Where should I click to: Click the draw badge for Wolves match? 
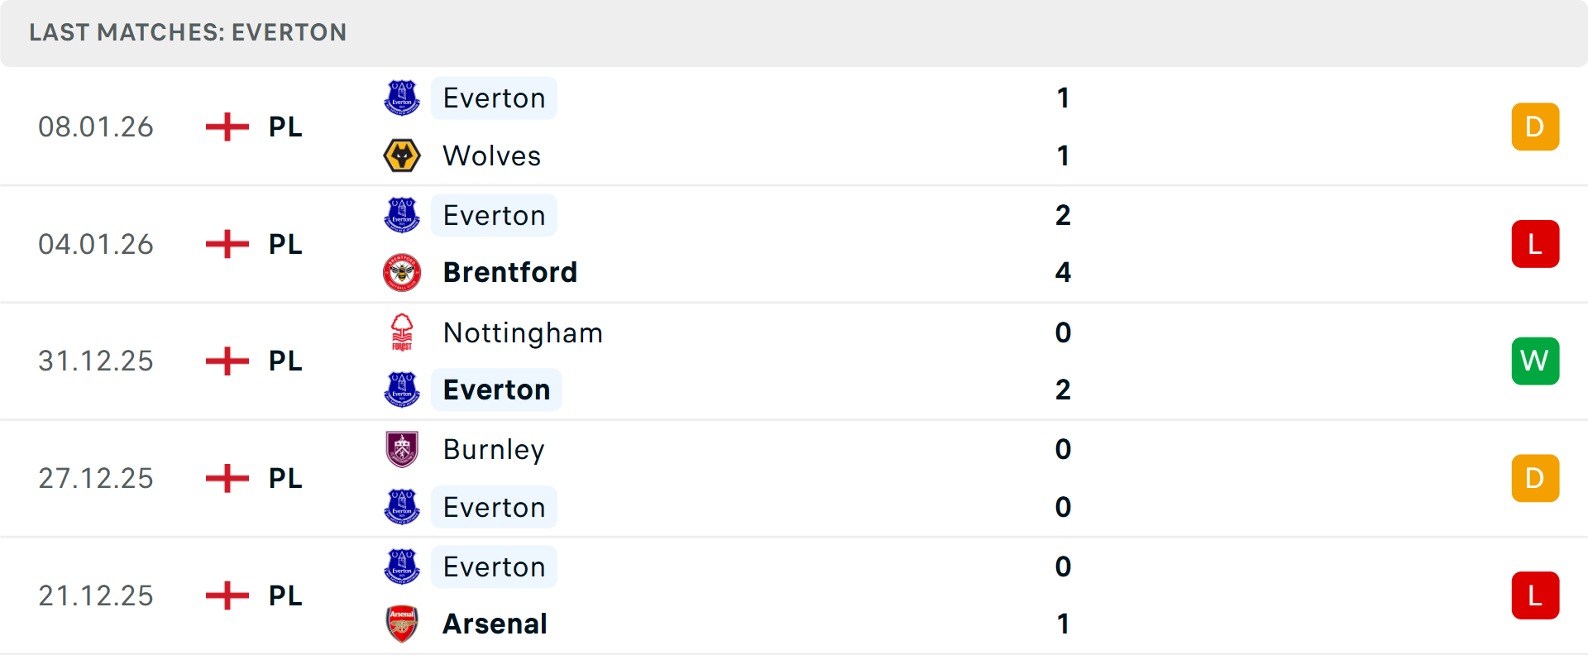1535,127
